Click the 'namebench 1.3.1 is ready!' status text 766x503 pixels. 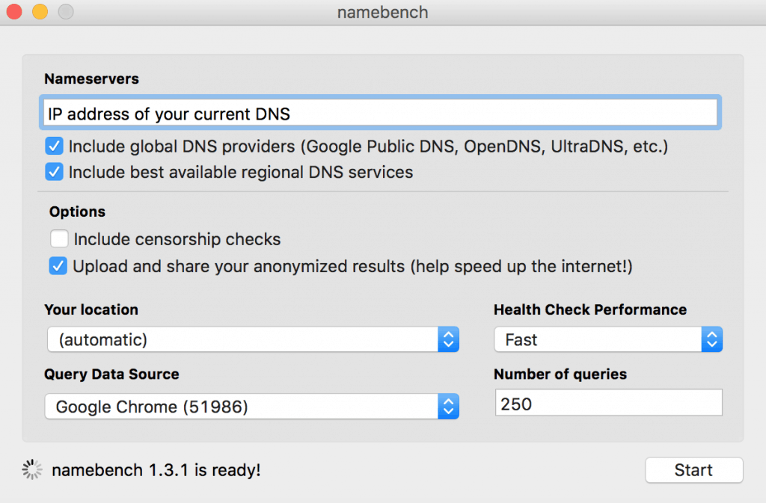click(156, 470)
